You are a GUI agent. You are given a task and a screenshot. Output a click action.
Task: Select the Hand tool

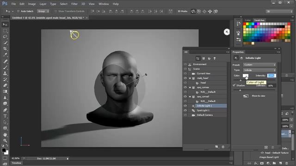coord(5,135)
